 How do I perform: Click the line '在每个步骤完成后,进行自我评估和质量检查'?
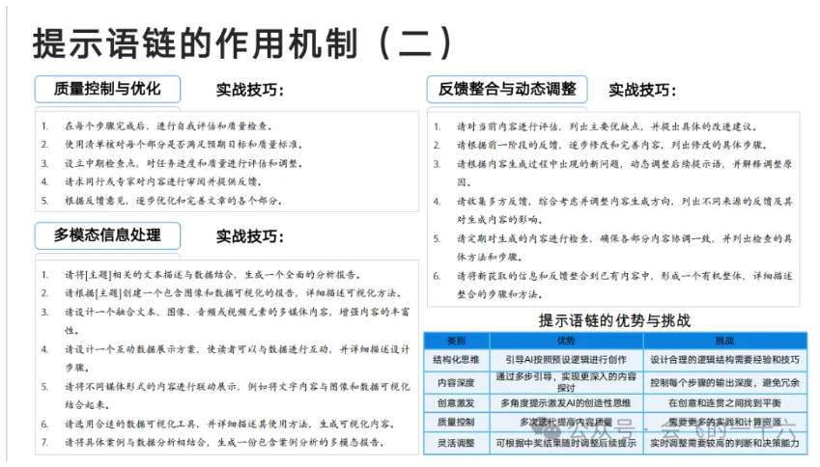point(168,125)
